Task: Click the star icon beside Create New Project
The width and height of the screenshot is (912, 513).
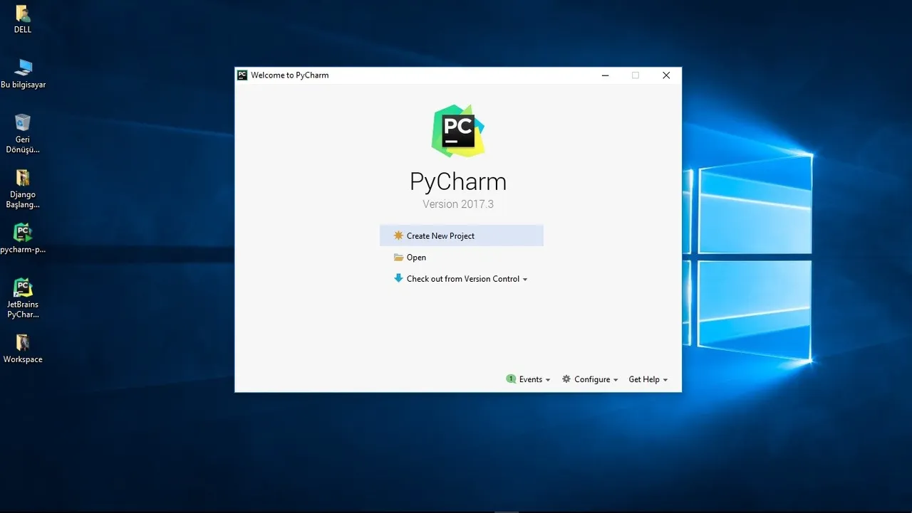Action: (x=398, y=236)
